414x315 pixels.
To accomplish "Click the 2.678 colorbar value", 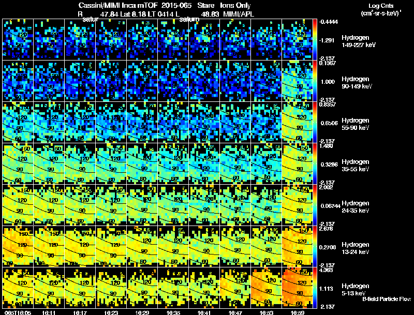I will point(326,229).
